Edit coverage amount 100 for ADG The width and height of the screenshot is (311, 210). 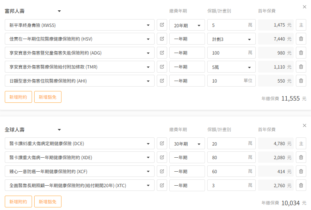(x=232, y=53)
